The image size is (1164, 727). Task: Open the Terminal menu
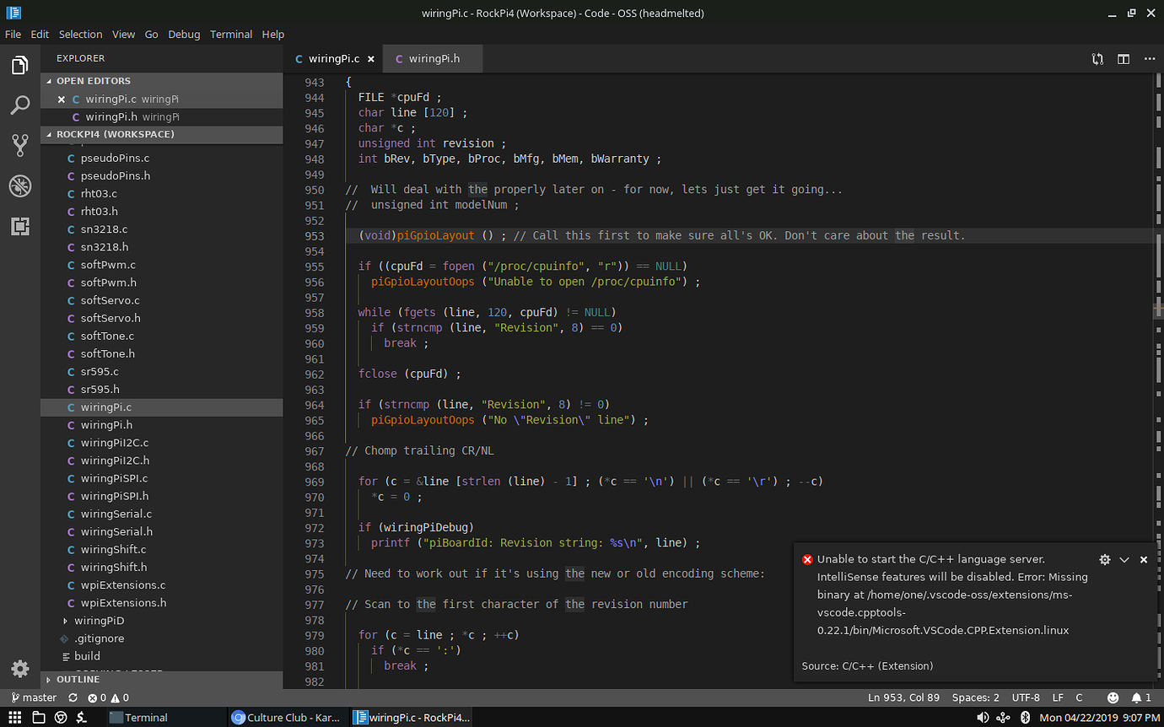[x=231, y=35]
